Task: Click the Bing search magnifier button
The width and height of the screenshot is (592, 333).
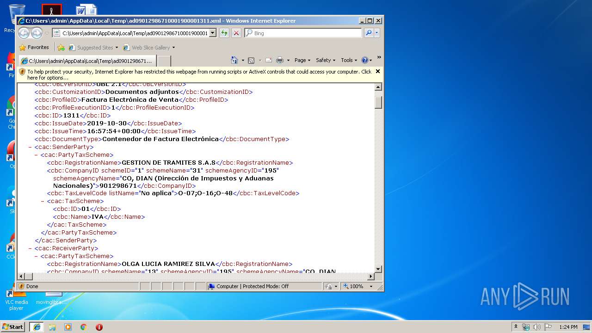Action: (x=369, y=33)
